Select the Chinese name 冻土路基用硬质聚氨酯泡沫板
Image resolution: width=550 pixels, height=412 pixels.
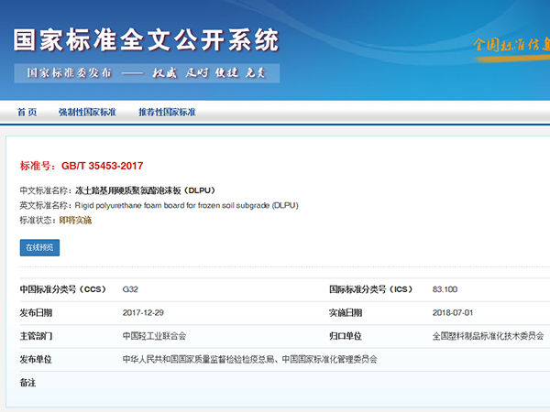pyautogui.click(x=144, y=190)
